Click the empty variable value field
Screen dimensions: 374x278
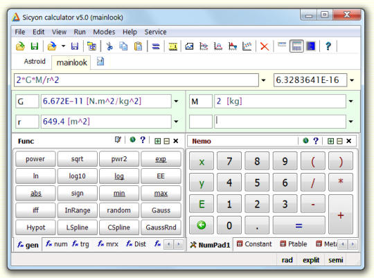tap(280, 122)
